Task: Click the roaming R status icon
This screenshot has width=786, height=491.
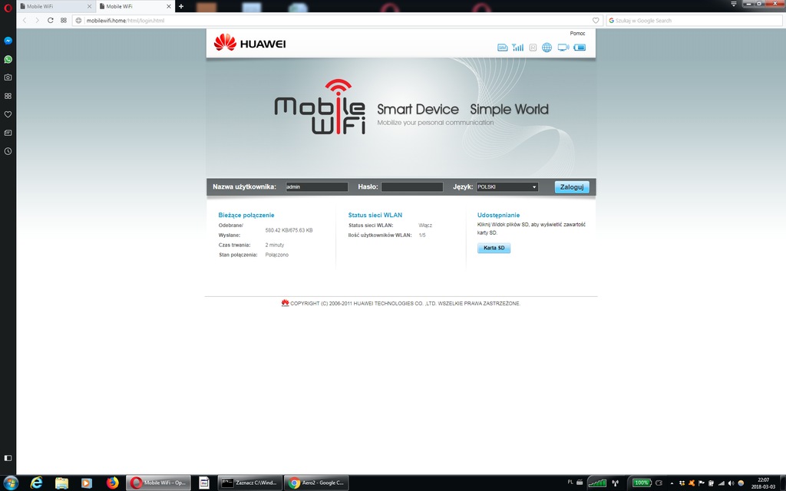Action: coord(533,48)
